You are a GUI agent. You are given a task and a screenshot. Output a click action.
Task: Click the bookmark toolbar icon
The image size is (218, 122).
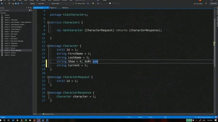pos(110,3)
